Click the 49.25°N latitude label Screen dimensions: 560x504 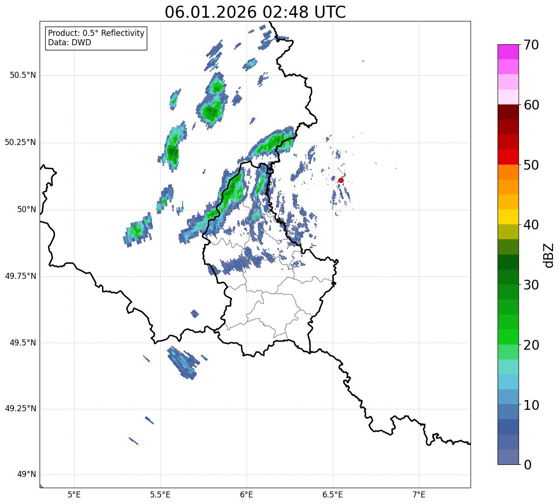(20, 408)
